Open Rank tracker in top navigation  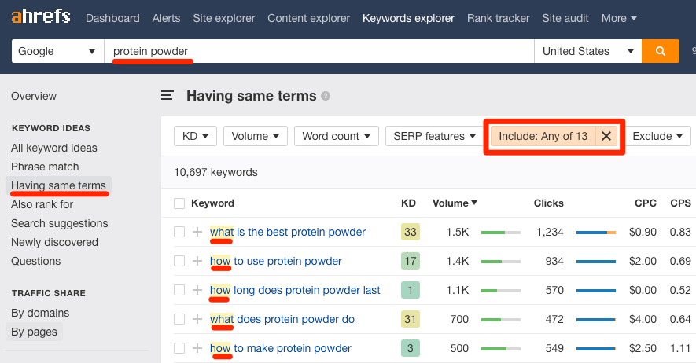pyautogui.click(x=498, y=18)
